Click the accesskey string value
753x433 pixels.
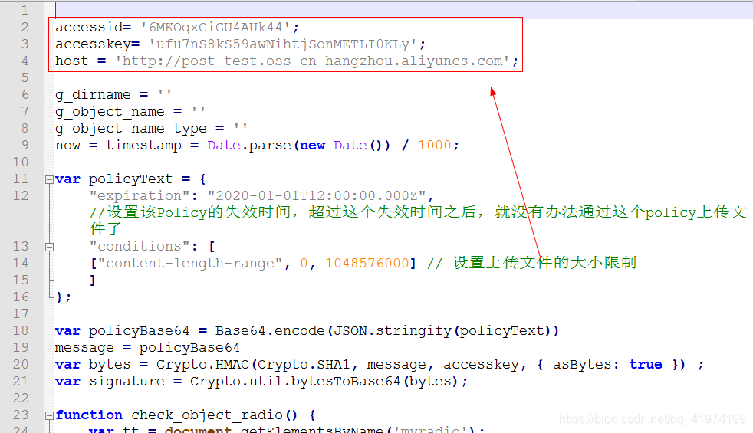click(282, 44)
